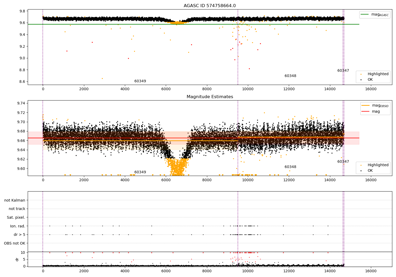This screenshot has width=396, height=277.
Task: Click the rotated 'dr' axis label
Action: coord(17,259)
